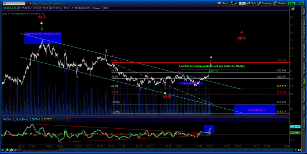Open the Style menu
307x154 pixels.
254,3
